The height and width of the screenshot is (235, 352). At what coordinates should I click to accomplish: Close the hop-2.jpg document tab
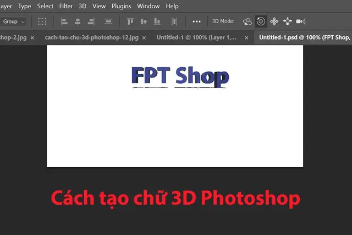coord(32,38)
